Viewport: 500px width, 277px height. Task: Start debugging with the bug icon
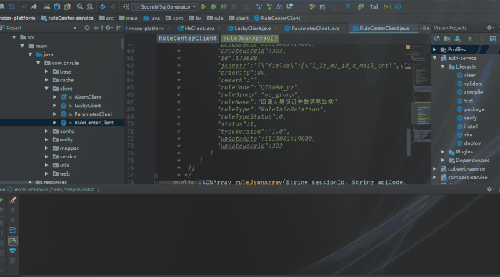(x=214, y=6)
